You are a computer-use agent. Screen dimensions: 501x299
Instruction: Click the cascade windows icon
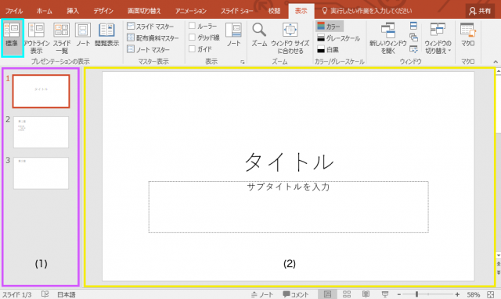click(413, 37)
